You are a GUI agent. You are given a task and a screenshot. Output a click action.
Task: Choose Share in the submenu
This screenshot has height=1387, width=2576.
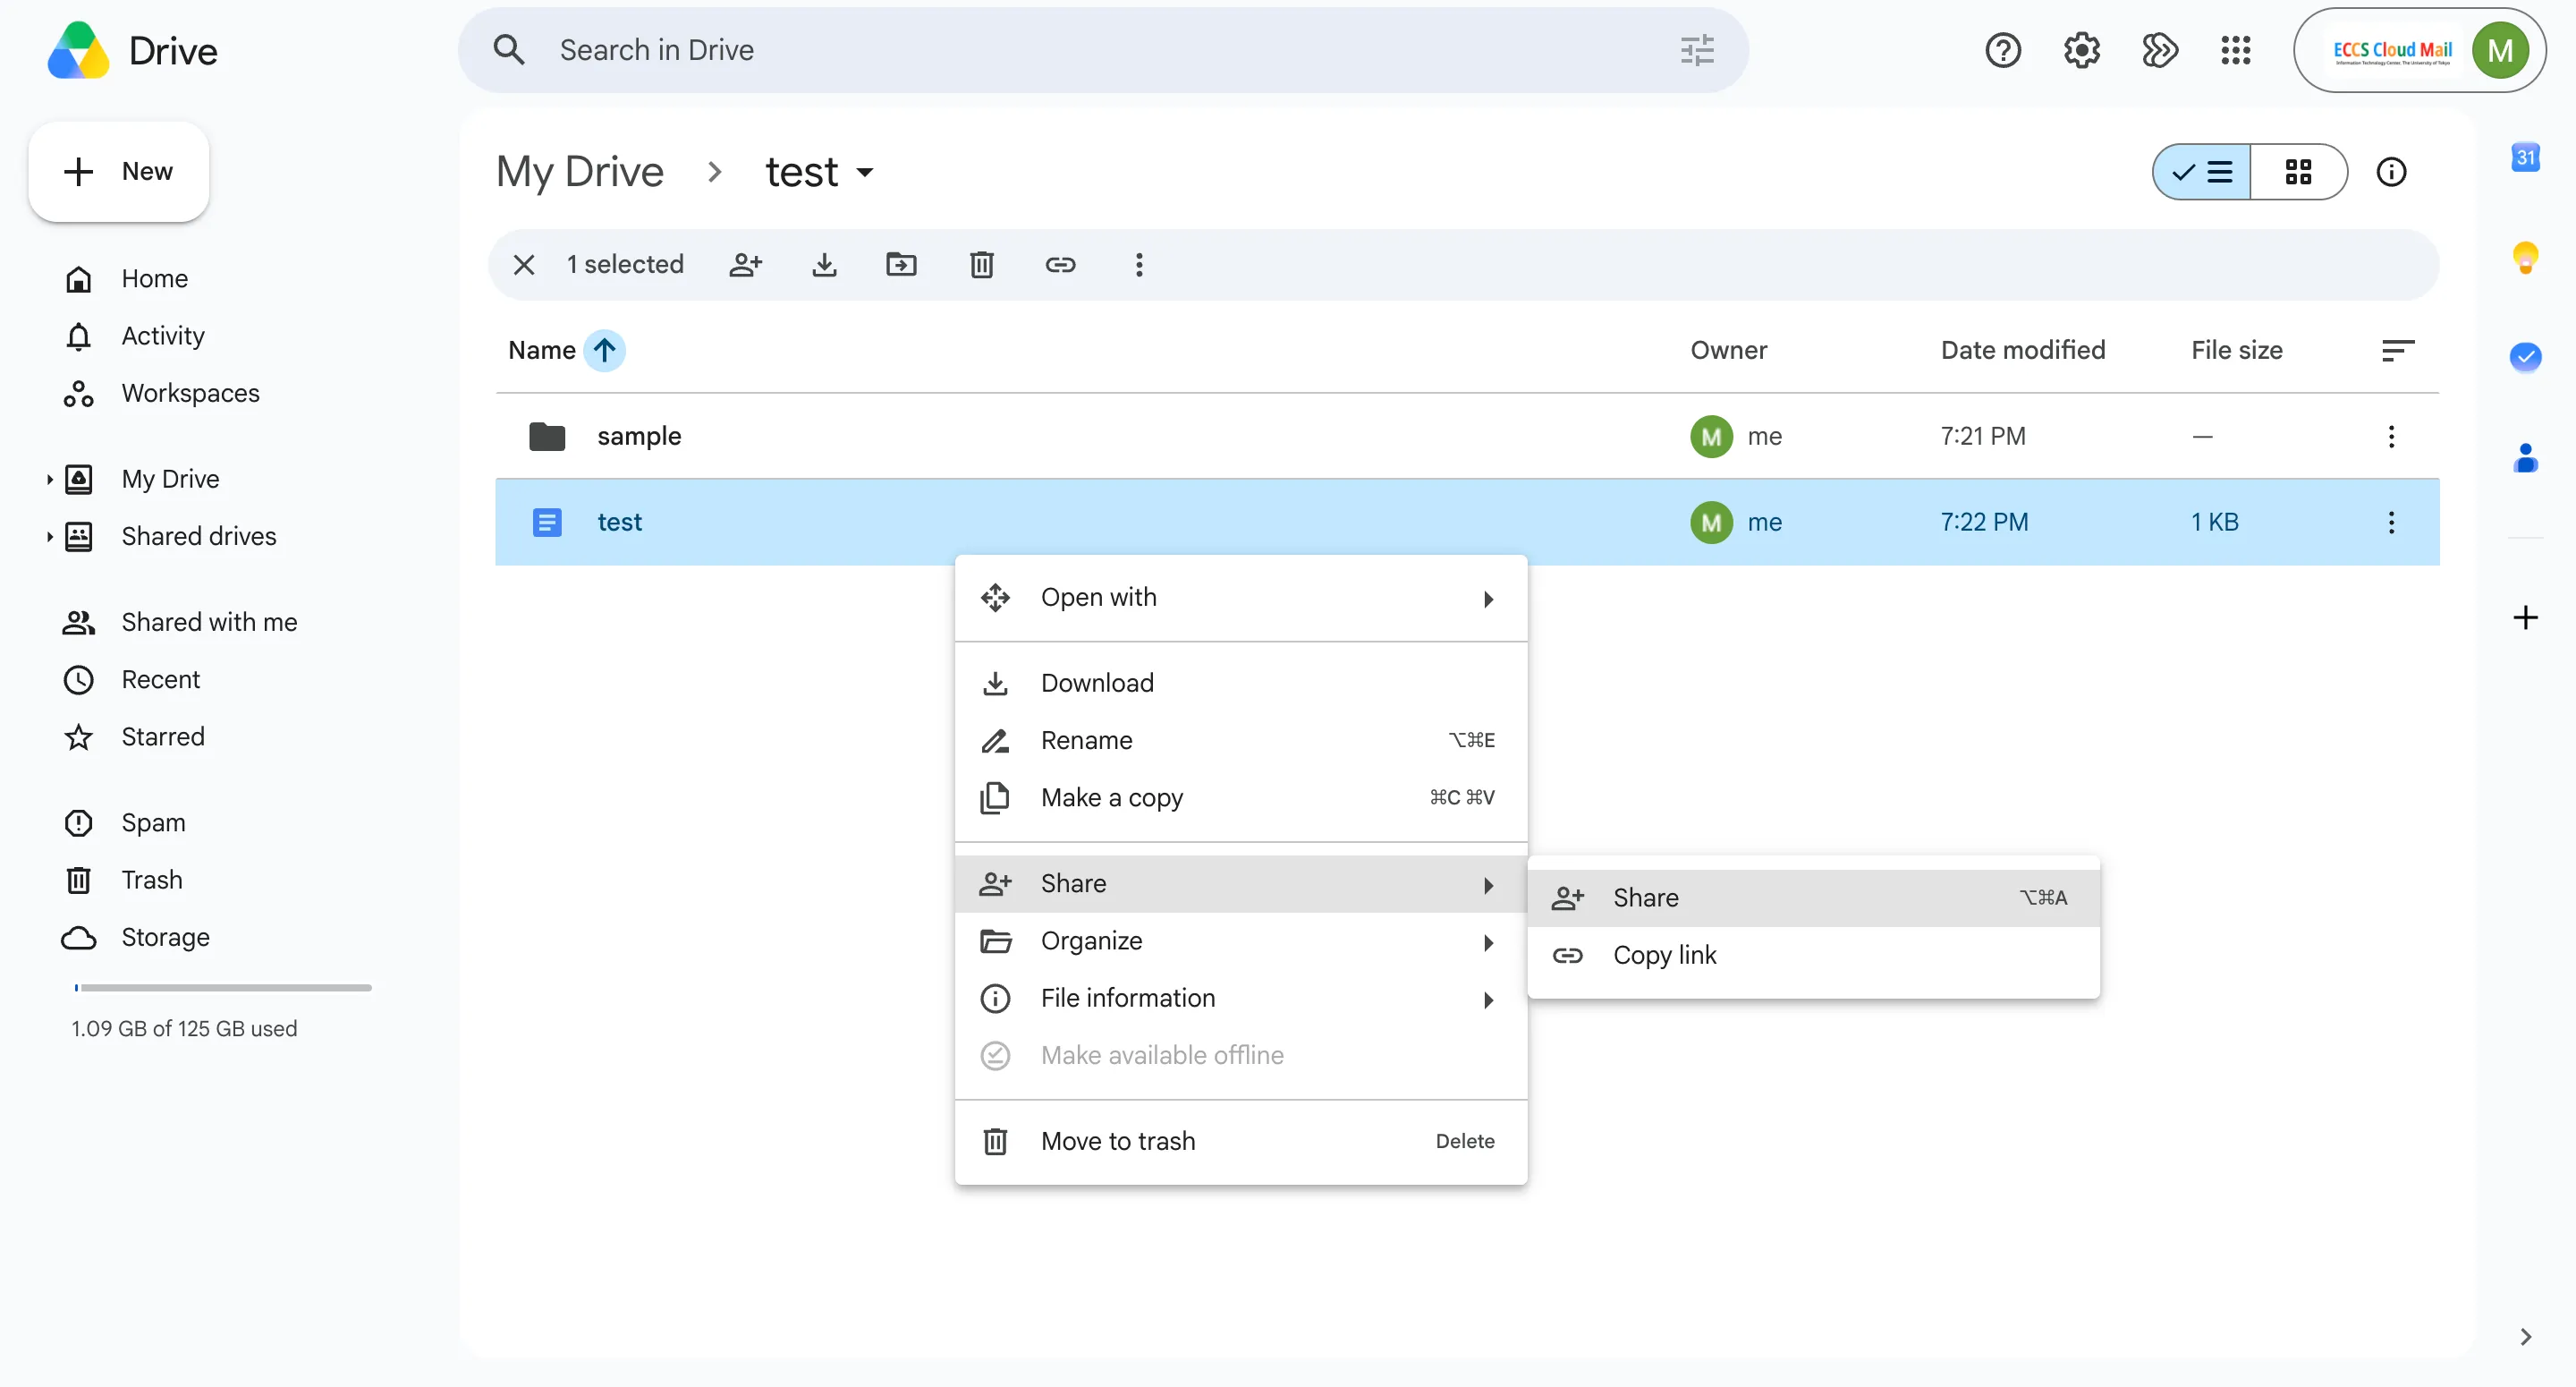pos(1813,898)
